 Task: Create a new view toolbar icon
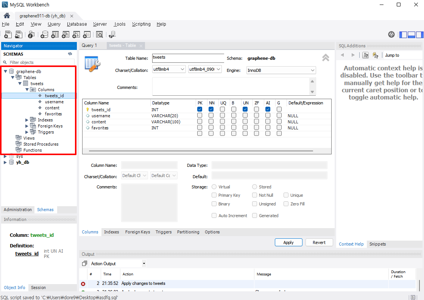[65, 34]
